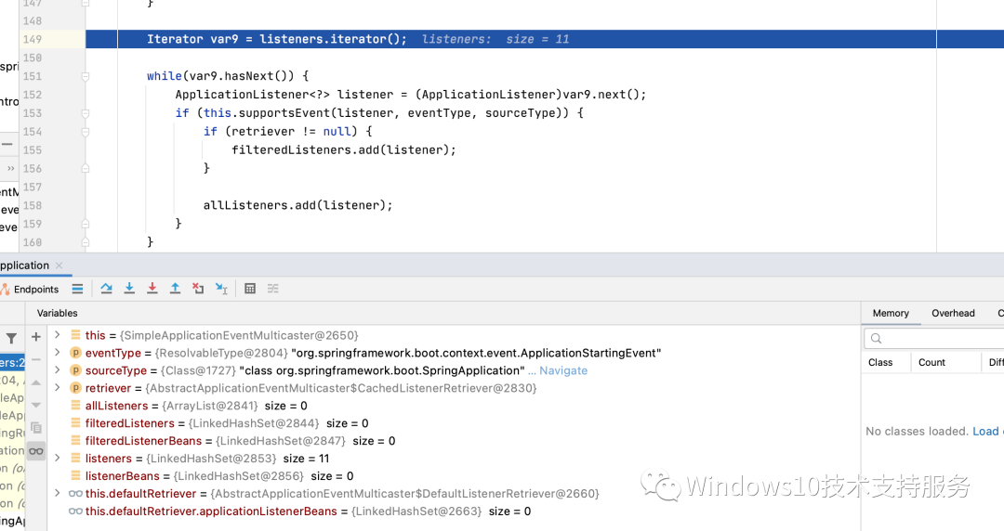Collapse the fold marker at line 154
The image size is (1004, 531).
pyautogui.click(x=86, y=132)
